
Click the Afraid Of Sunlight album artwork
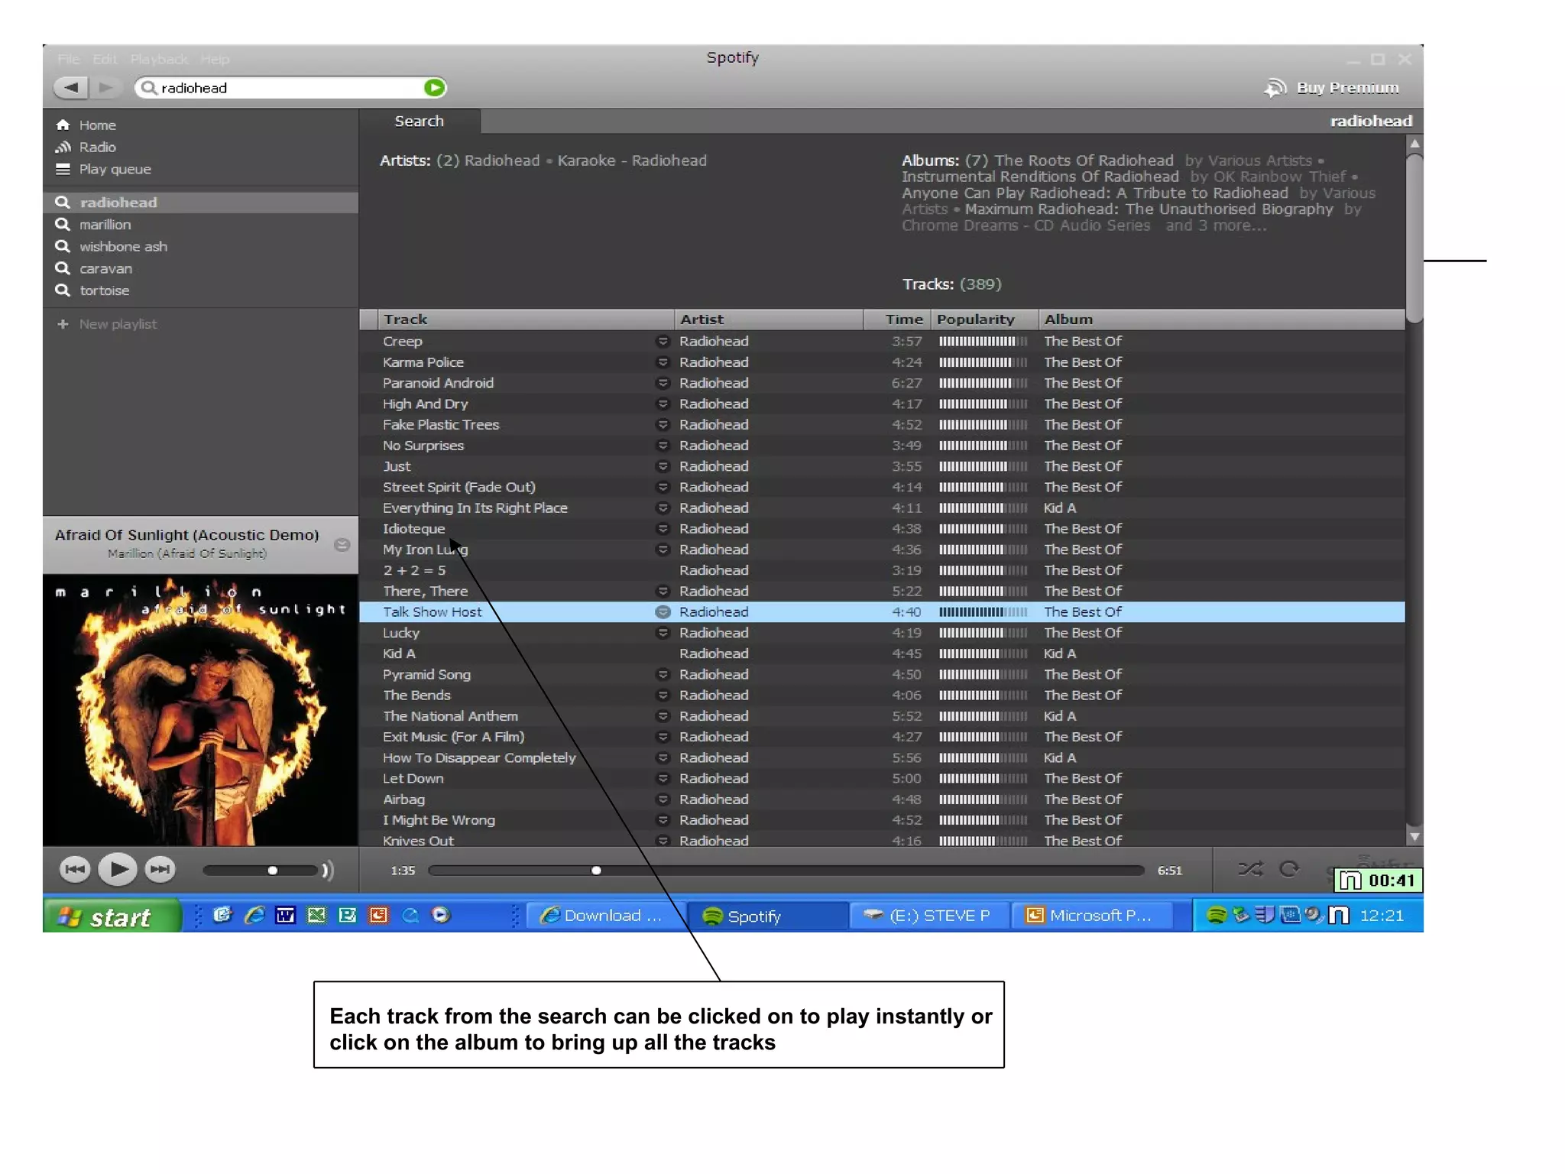tap(200, 710)
